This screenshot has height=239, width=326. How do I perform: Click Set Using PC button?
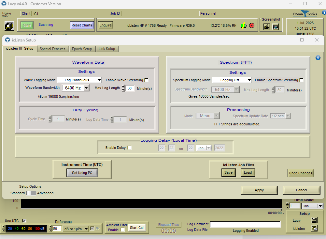(x=82, y=173)
